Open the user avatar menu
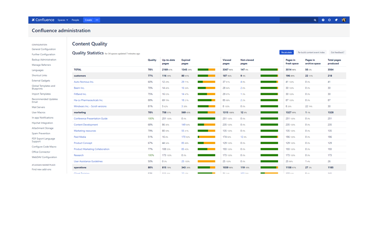 tap(344, 20)
